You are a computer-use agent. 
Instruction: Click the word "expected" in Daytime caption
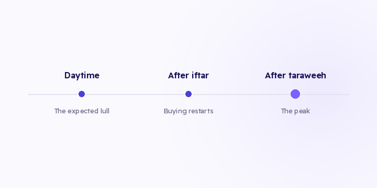click(x=83, y=111)
